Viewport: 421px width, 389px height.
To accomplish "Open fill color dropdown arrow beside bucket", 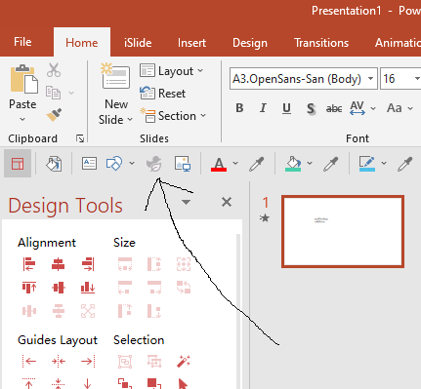I will point(310,163).
